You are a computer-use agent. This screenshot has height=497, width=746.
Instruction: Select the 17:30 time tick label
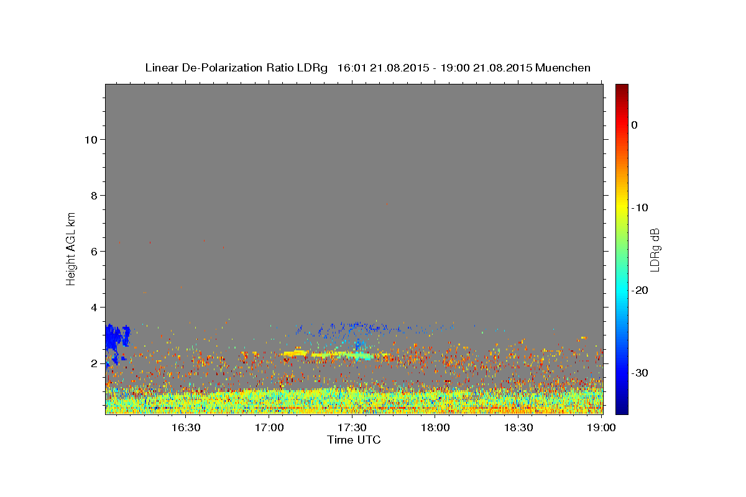point(352,427)
